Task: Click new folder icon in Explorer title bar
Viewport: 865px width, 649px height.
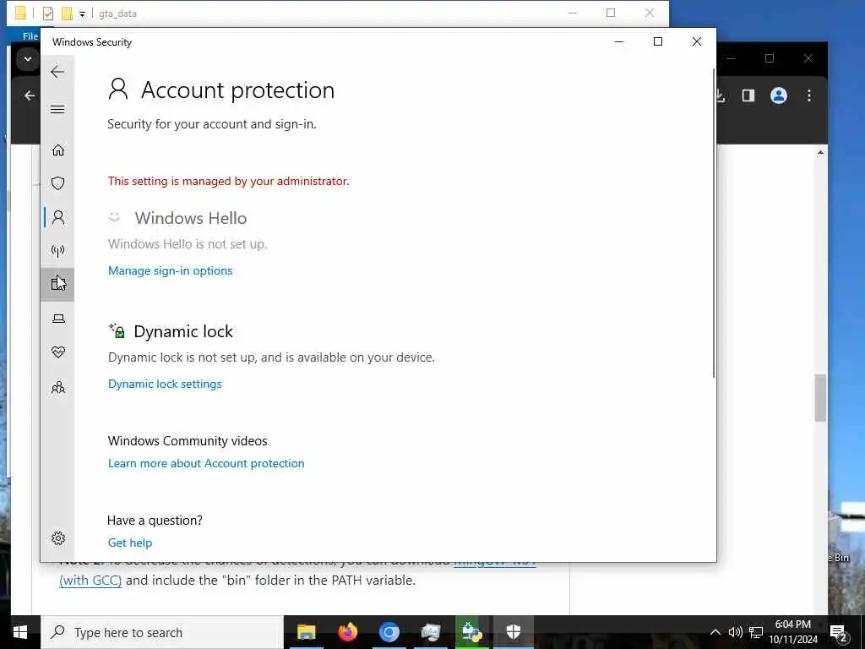Action: [67, 14]
